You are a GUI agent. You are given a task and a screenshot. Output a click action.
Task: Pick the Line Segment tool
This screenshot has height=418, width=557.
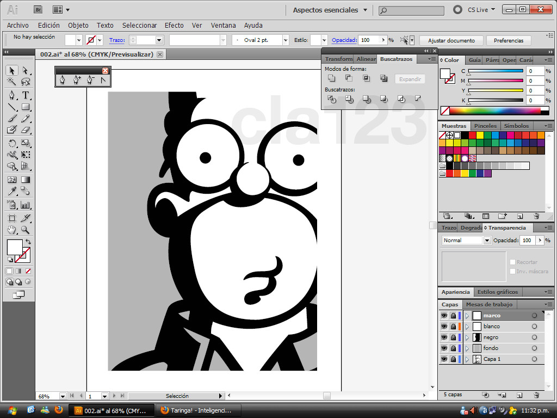point(12,107)
